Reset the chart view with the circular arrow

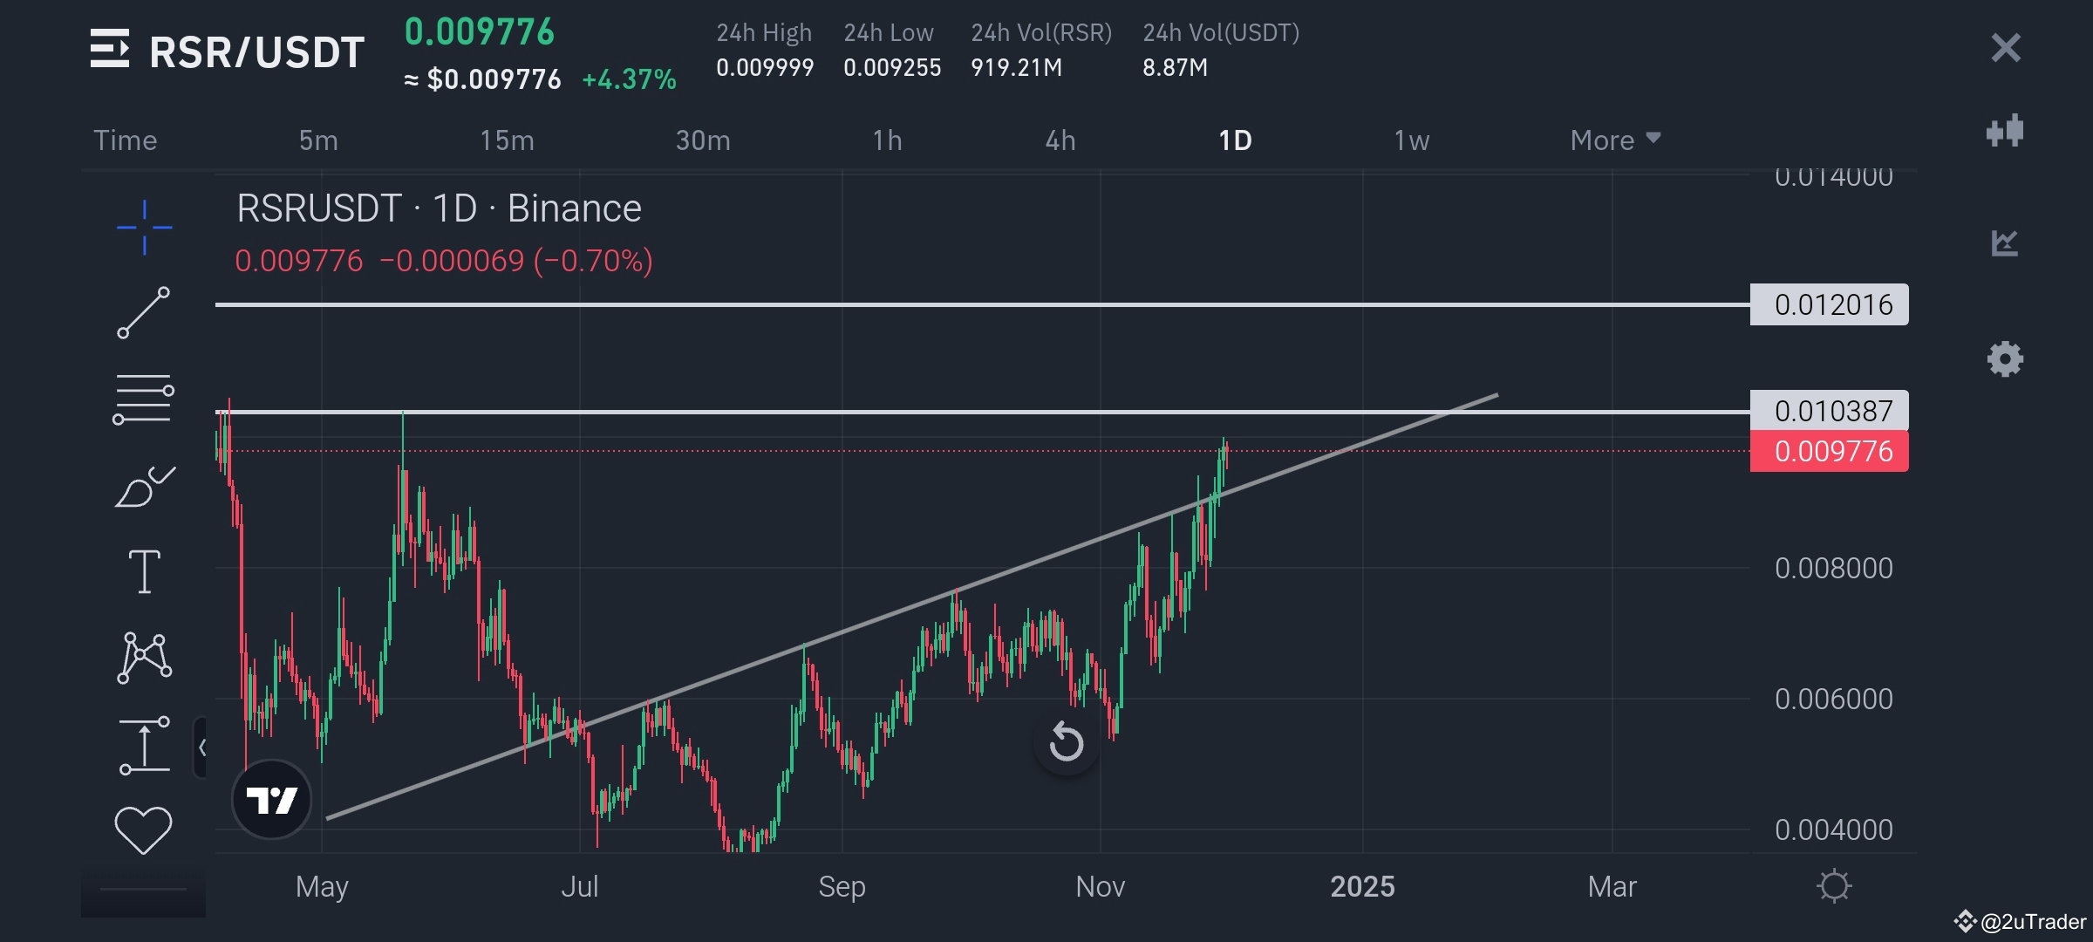tap(1066, 743)
